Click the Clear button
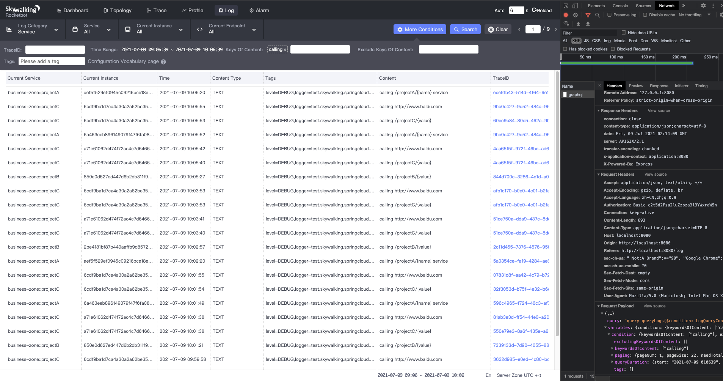The width and height of the screenshot is (723, 381). click(x=498, y=29)
